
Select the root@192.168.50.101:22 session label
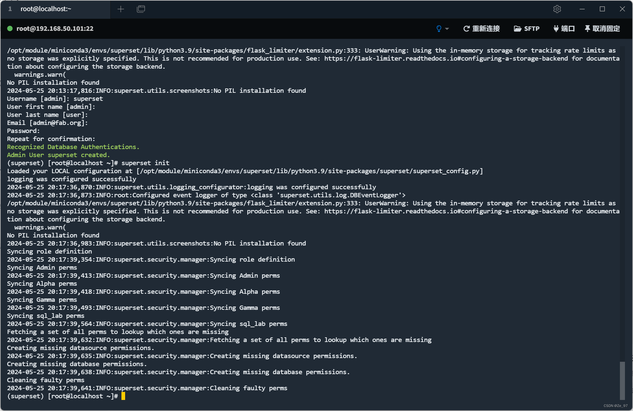click(55, 29)
